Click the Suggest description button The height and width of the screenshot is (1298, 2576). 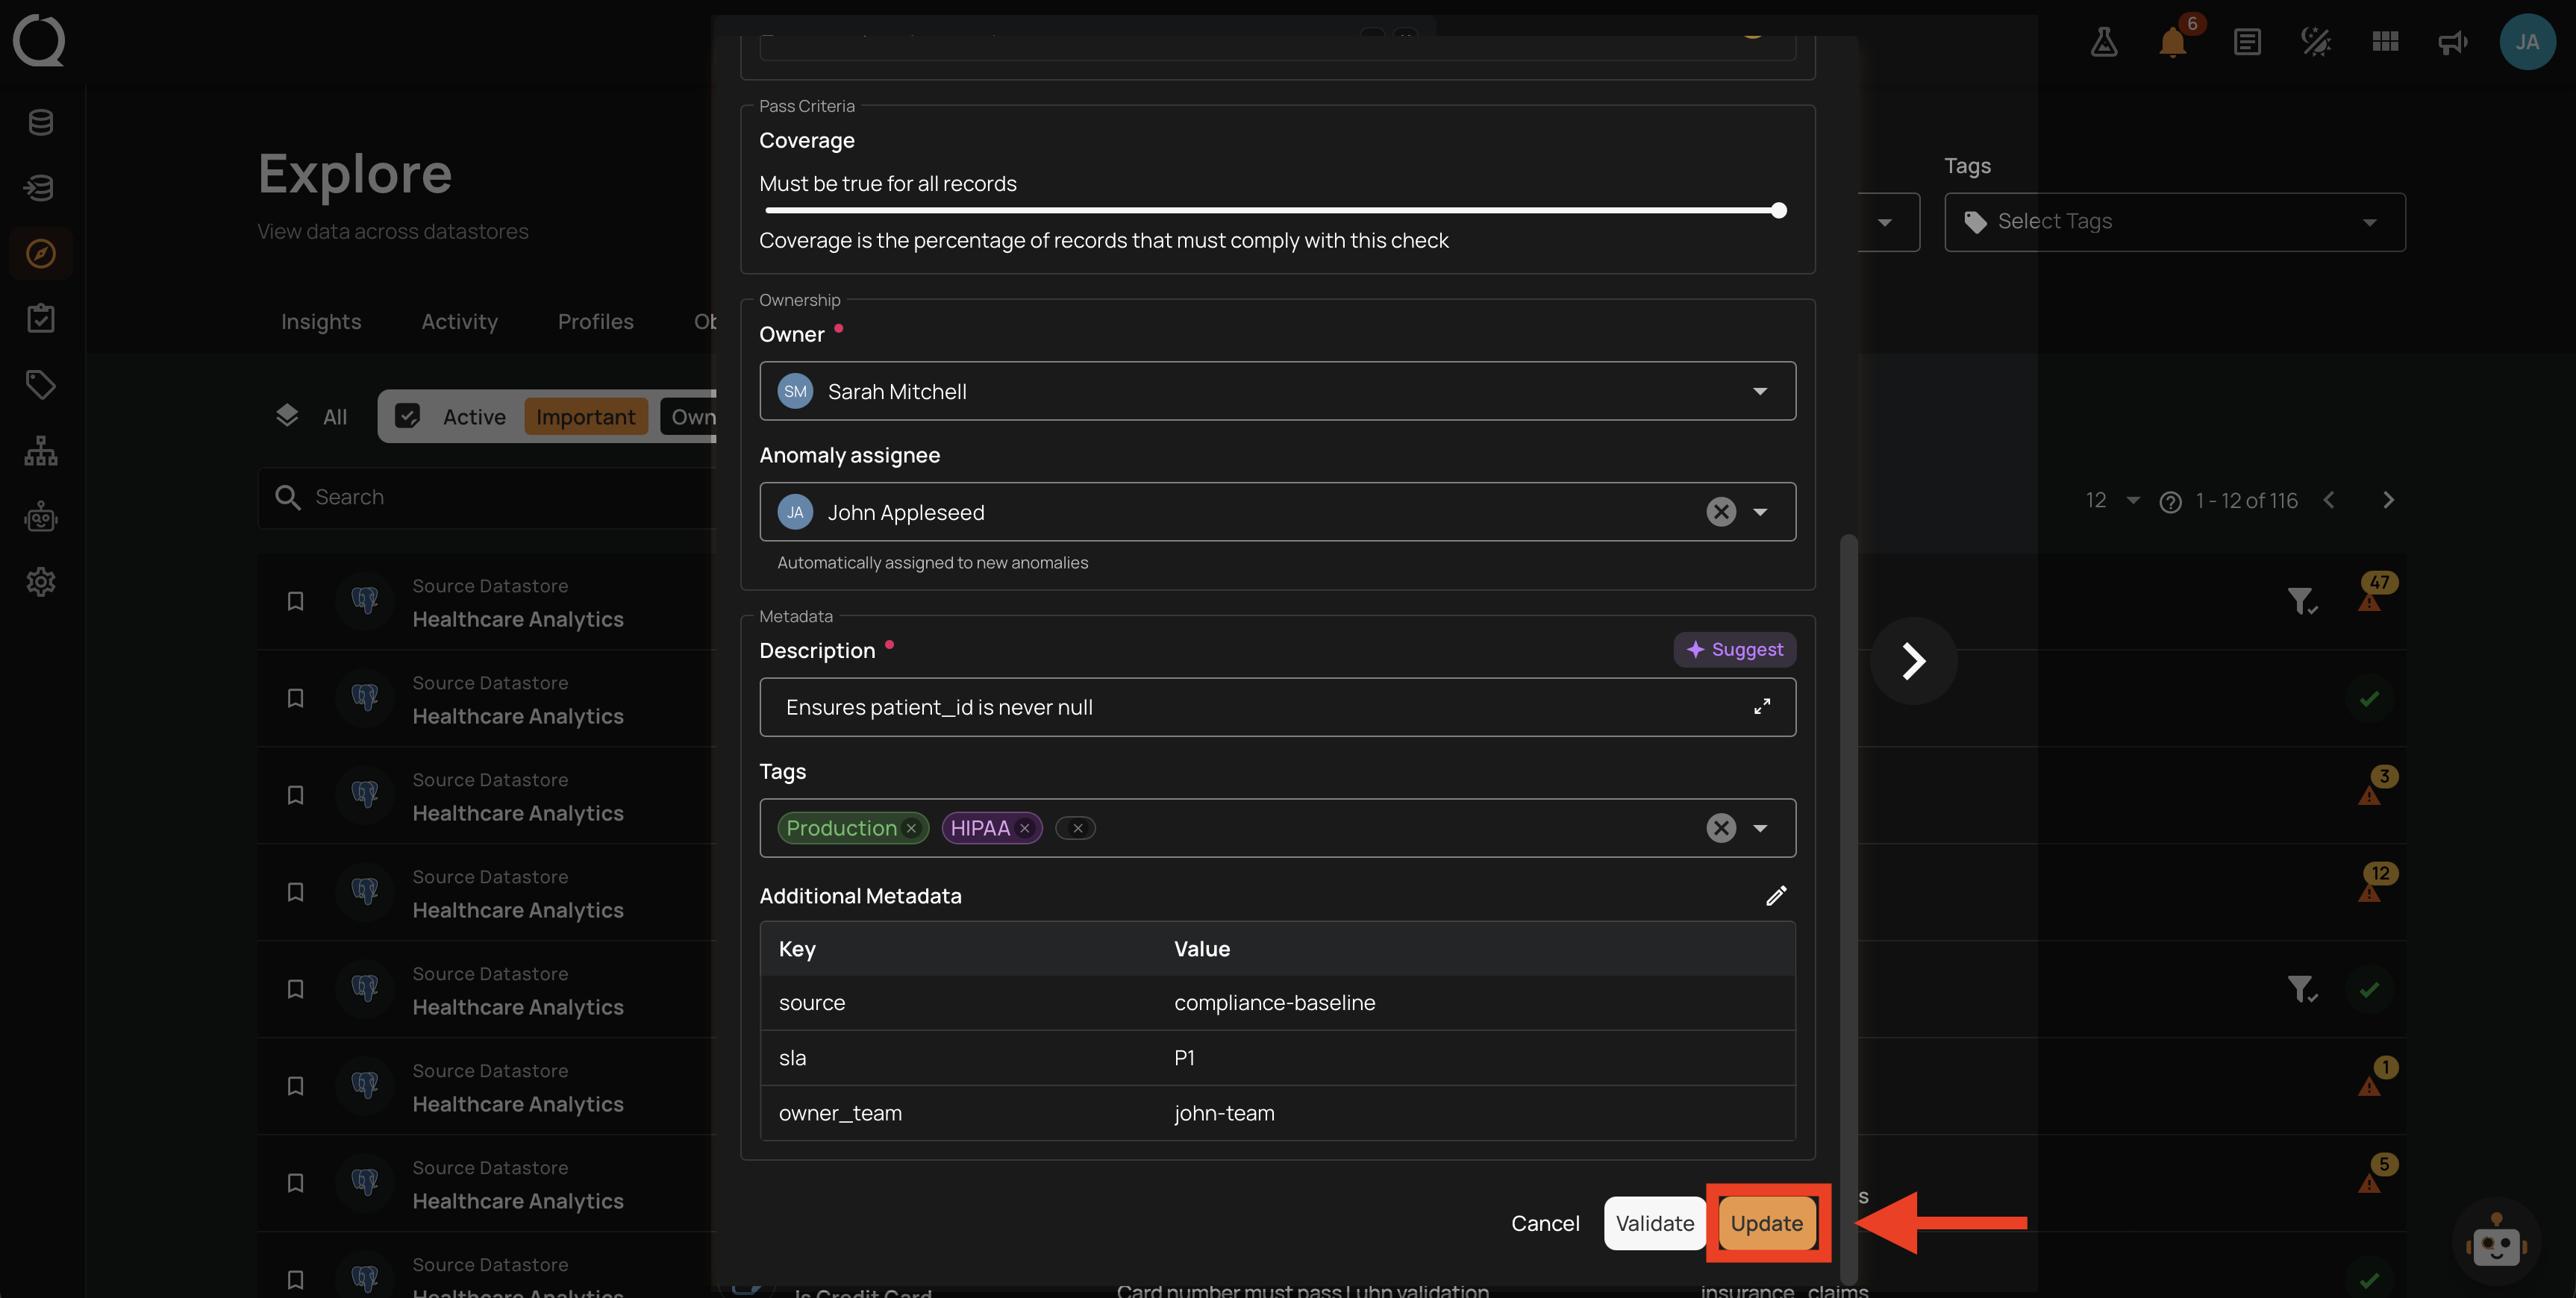click(x=1734, y=650)
